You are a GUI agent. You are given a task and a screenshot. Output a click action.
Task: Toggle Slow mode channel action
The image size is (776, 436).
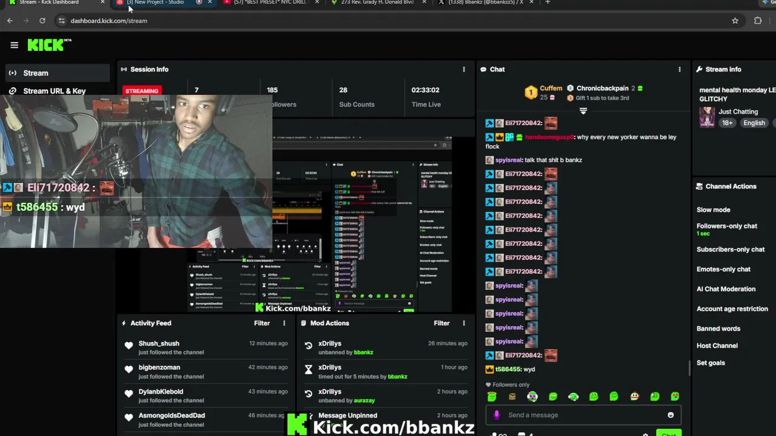[x=713, y=210]
